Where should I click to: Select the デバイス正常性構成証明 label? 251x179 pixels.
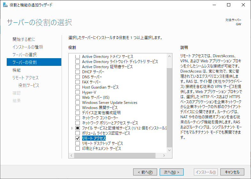101,113
